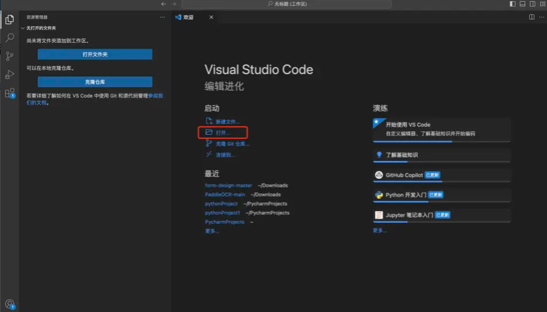The width and height of the screenshot is (547, 312).
Task: Click 更多... under 最近
Action: [x=212, y=231]
